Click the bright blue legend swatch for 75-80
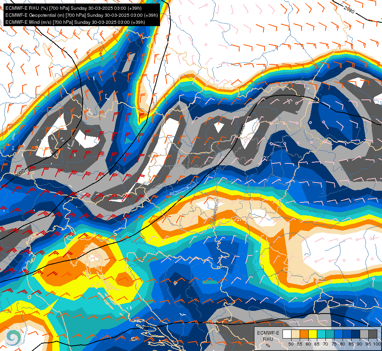Viewport: 382px width, 351px height. [x=339, y=334]
